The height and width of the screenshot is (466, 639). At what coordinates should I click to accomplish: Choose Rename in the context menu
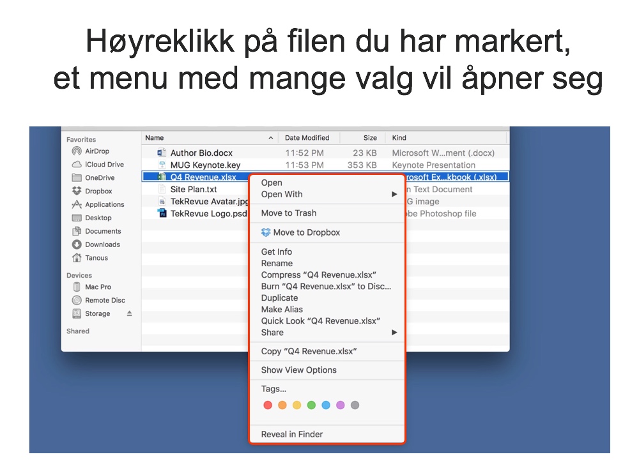(x=277, y=264)
